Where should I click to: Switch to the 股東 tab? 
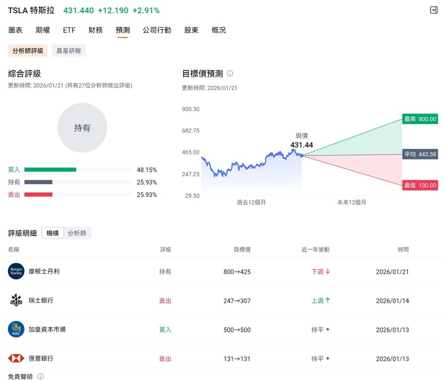pos(191,30)
